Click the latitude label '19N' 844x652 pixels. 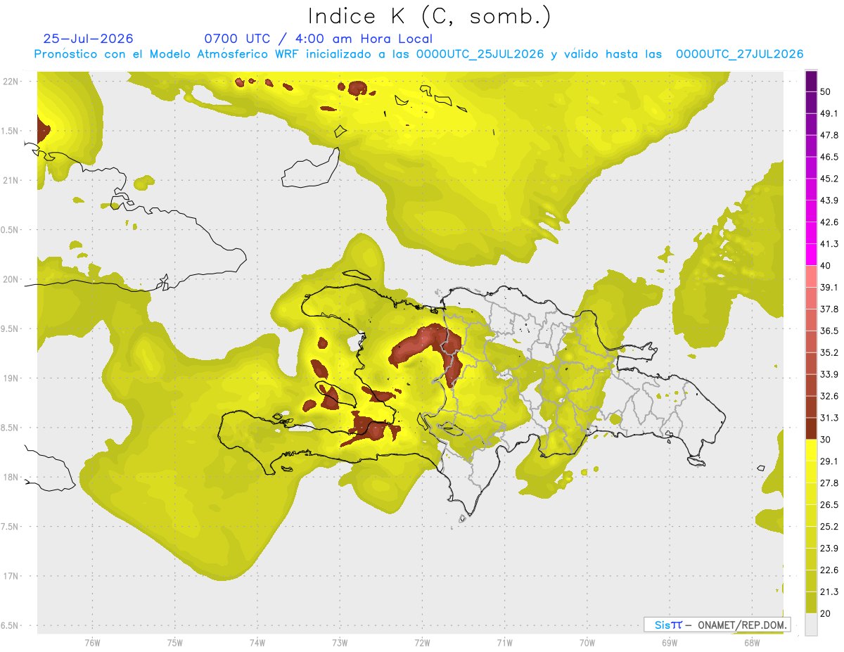(x=11, y=378)
